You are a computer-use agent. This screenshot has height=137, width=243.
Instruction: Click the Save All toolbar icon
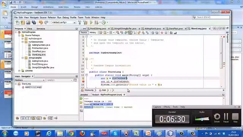[x=34, y=22]
